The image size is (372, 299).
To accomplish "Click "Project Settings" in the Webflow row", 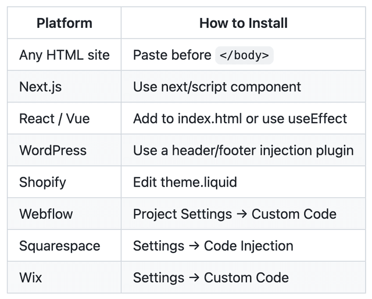I will pyautogui.click(x=182, y=213).
